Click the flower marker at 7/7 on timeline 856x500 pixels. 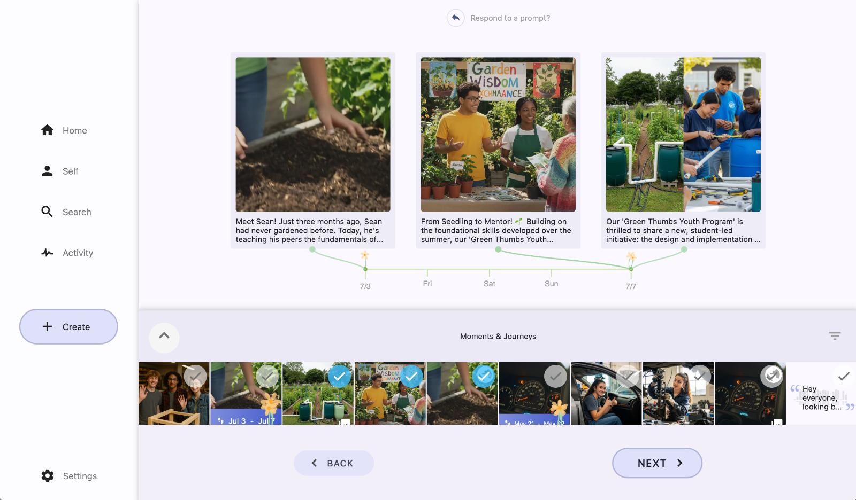631,257
